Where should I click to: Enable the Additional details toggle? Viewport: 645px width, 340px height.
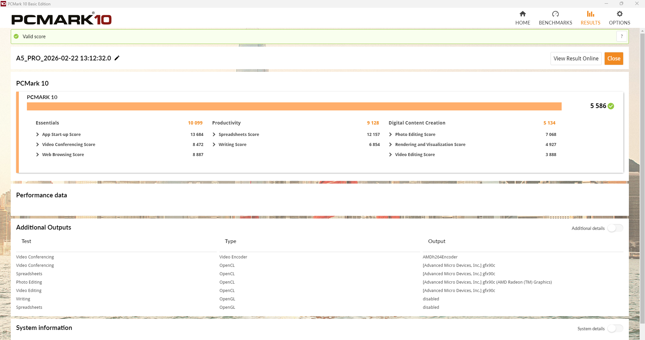coord(615,228)
